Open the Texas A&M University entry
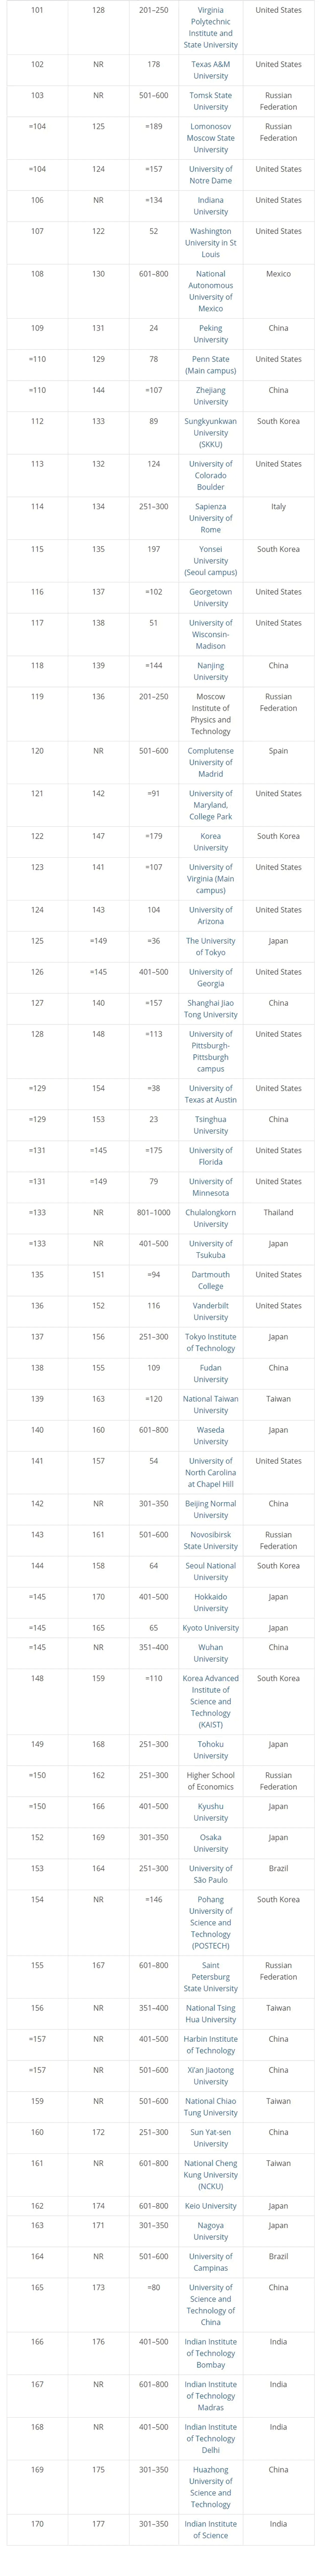This screenshot has height=2550, width=320. [x=210, y=70]
